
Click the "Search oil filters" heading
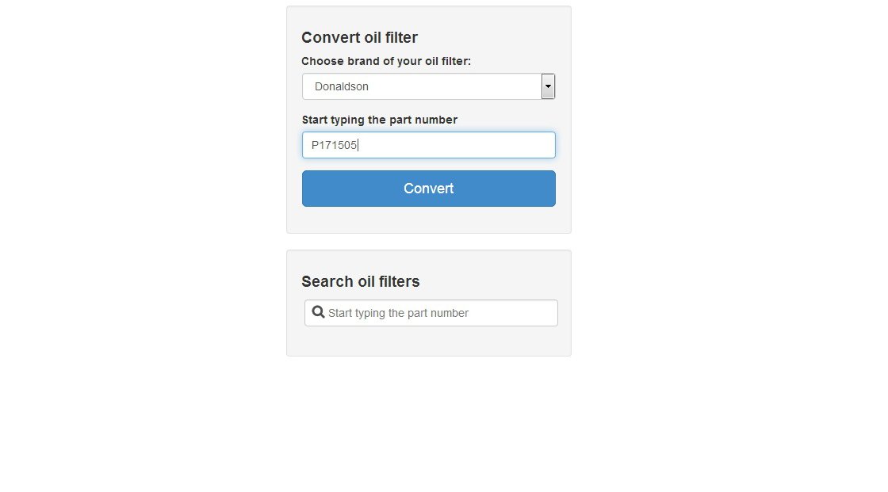point(361,281)
